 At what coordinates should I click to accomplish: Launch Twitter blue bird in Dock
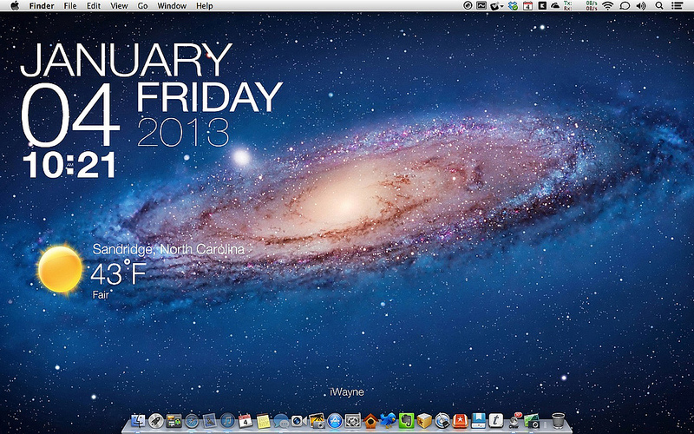pyautogui.click(x=388, y=420)
